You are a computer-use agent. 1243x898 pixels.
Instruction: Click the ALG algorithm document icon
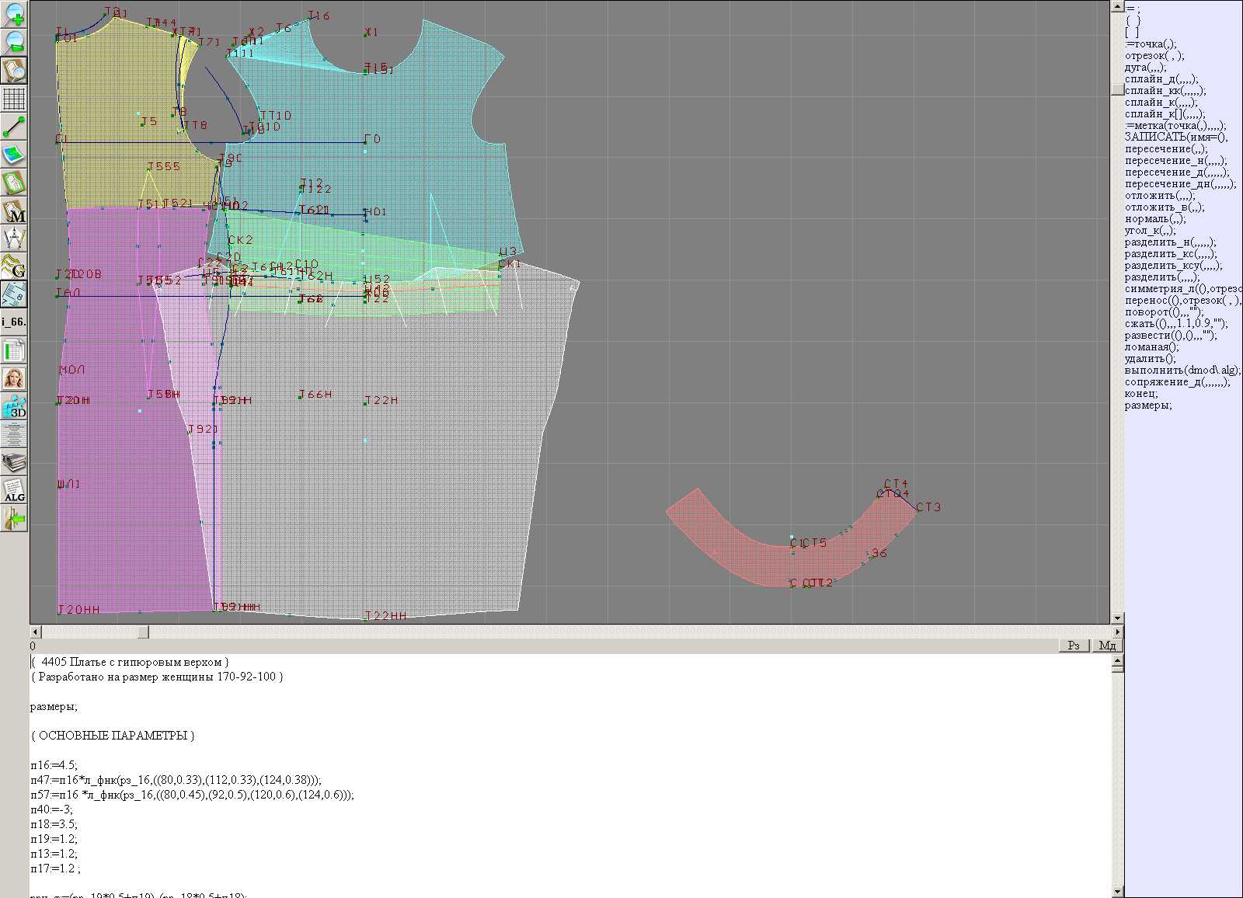pos(14,490)
